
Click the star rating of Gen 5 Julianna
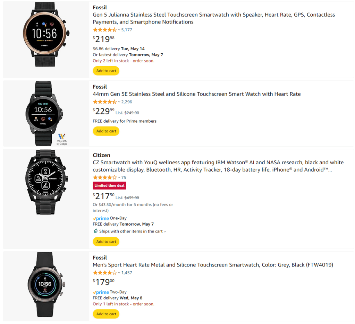105,30
